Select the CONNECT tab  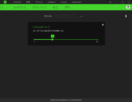pos(52,2)
